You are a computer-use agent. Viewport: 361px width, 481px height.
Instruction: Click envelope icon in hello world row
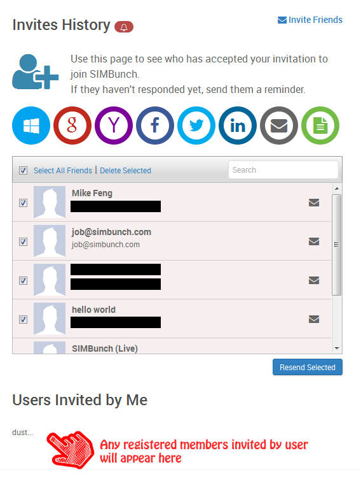coord(314,319)
